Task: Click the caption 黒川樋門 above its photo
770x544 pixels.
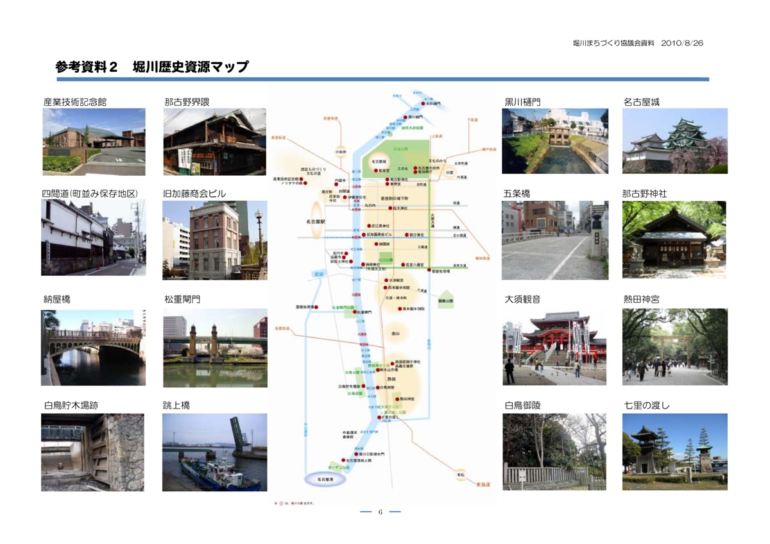Action: [522, 101]
